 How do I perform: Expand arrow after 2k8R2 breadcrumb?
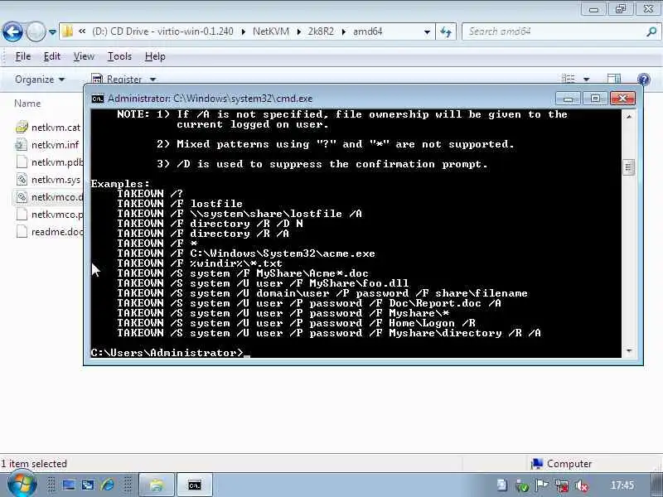pyautogui.click(x=343, y=31)
